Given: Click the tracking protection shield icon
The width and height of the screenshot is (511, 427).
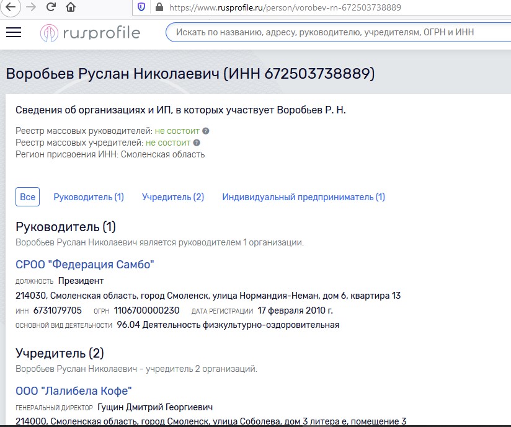Looking at the screenshot, I should [141, 7].
